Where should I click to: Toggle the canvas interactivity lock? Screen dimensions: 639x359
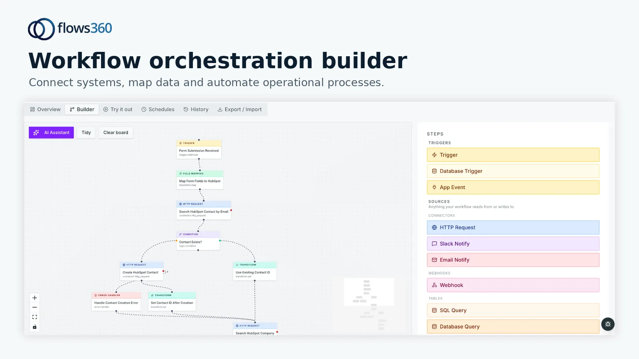(35, 327)
